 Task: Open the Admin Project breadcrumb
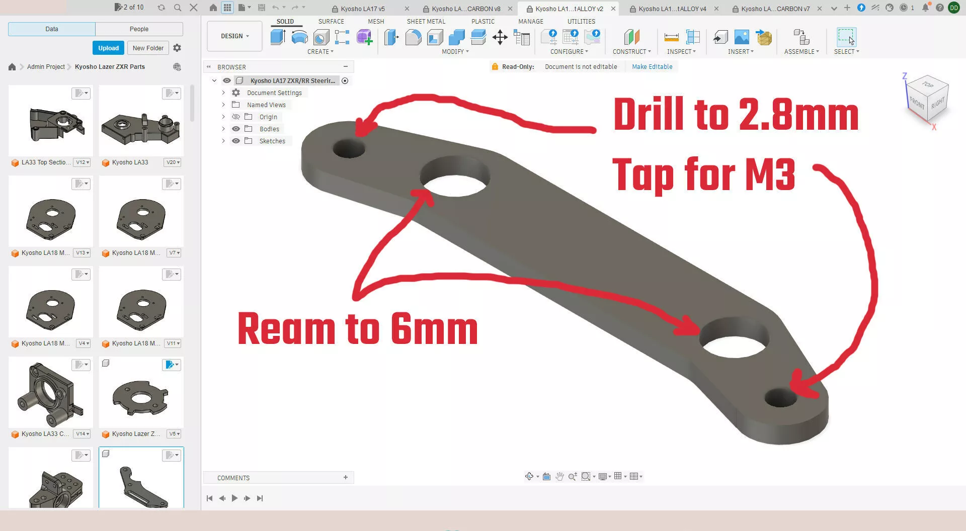click(46, 66)
